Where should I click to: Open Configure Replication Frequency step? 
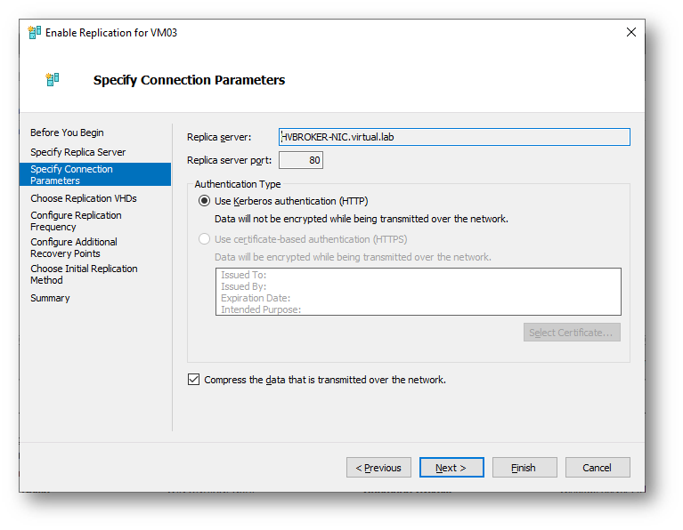click(76, 221)
